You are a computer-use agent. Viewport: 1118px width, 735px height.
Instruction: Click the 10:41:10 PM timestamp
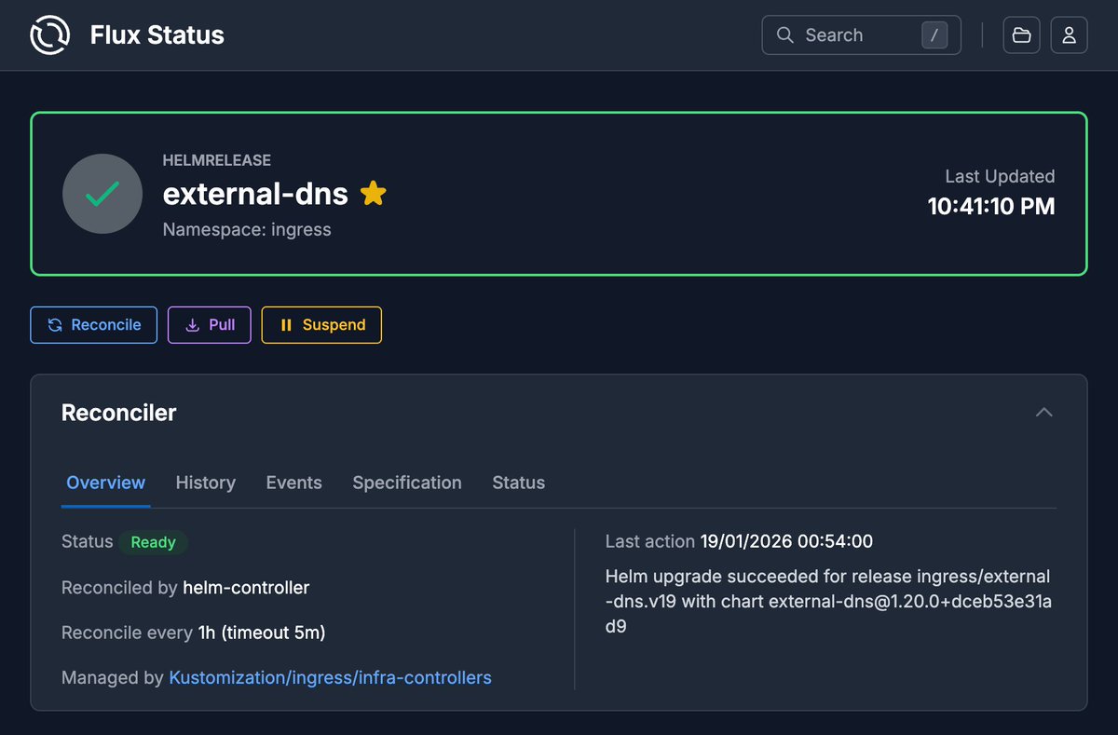991,206
